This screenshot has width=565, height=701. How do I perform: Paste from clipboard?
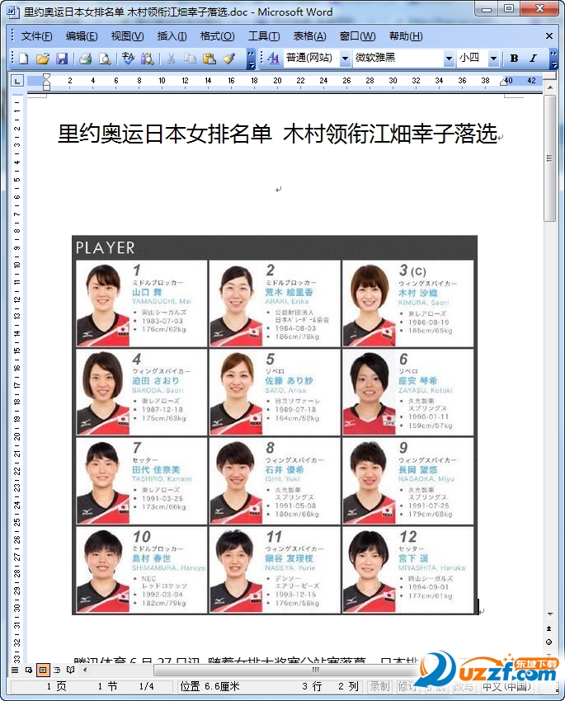point(210,59)
